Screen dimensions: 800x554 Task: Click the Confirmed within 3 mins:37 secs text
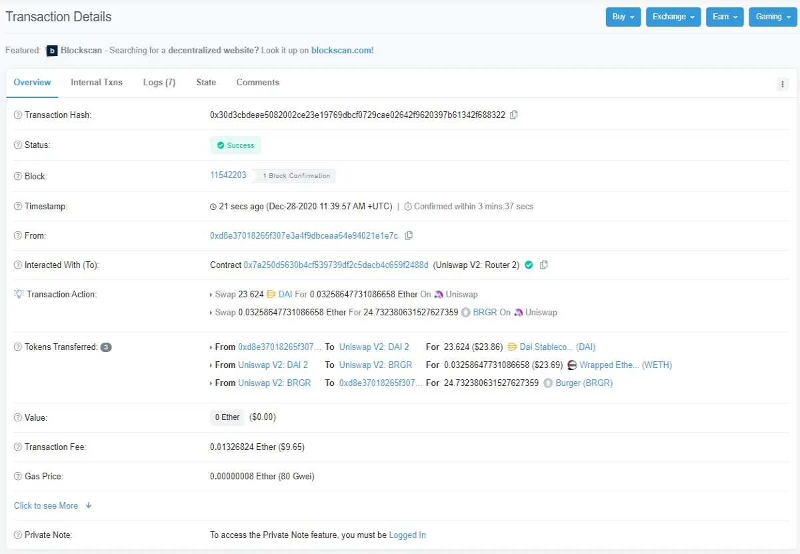coord(473,207)
